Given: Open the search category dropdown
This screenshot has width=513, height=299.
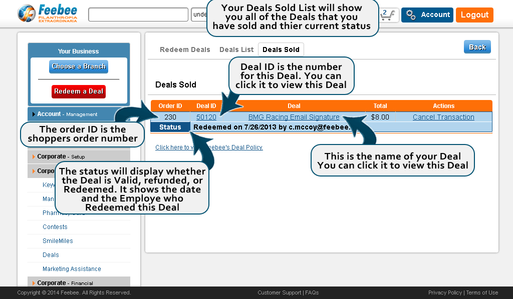Looking at the screenshot, I should [199, 15].
